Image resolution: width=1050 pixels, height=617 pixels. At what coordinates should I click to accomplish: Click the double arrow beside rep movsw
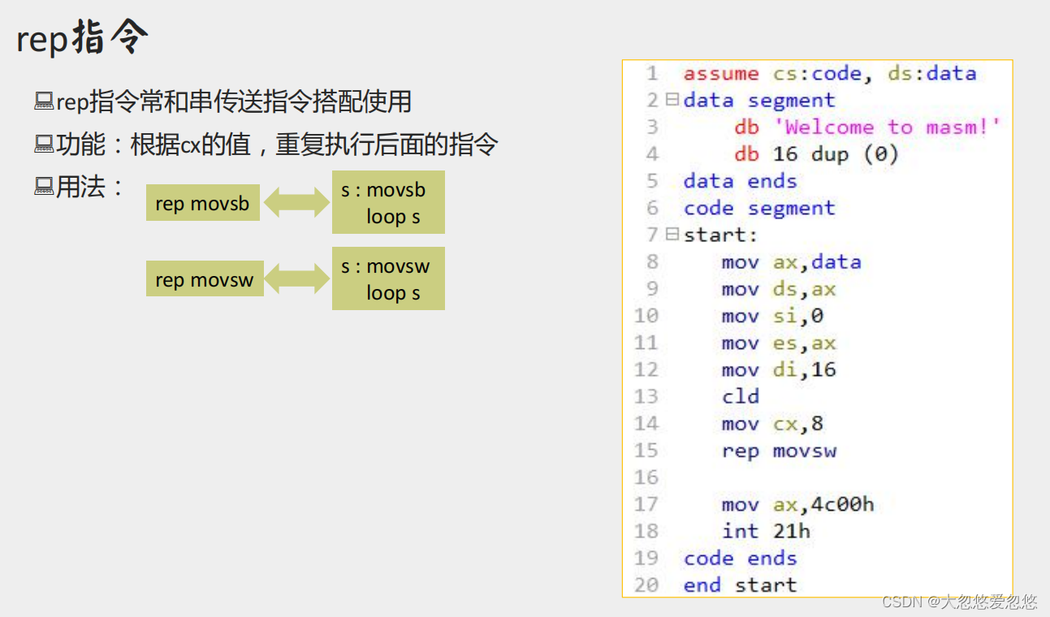coord(296,278)
